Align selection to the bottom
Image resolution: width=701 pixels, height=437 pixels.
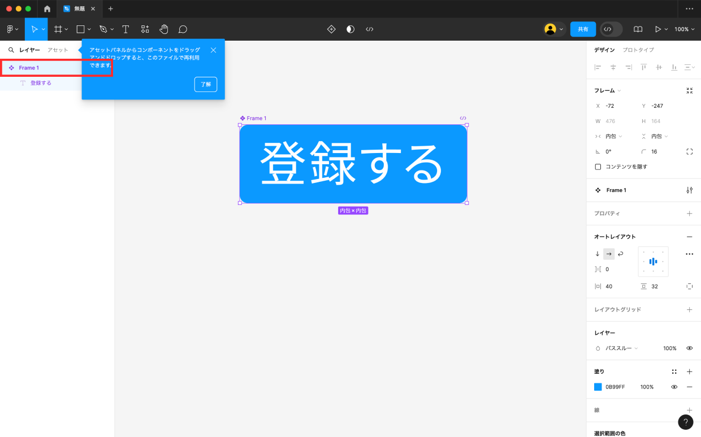pos(674,67)
